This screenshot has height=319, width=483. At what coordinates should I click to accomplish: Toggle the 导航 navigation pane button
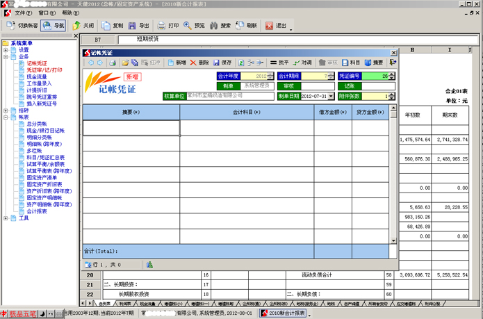click(x=53, y=26)
